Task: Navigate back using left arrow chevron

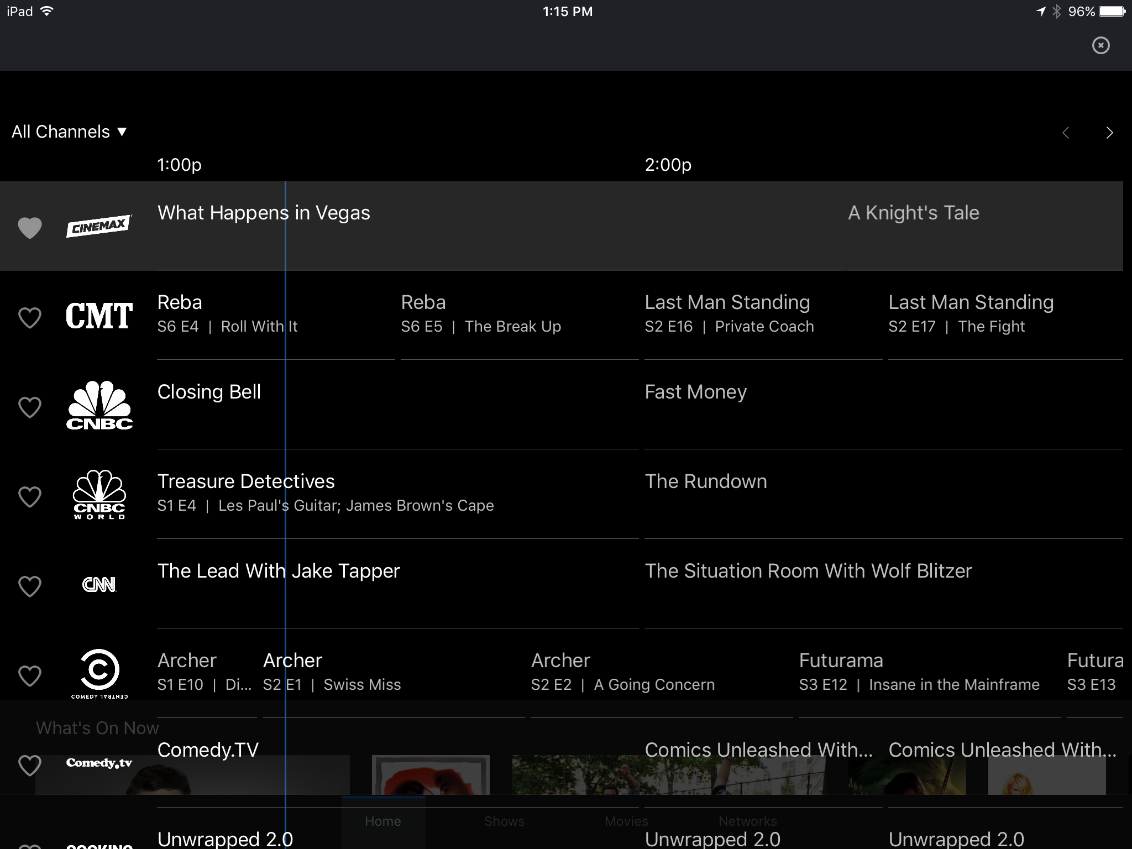Action: click(1068, 131)
